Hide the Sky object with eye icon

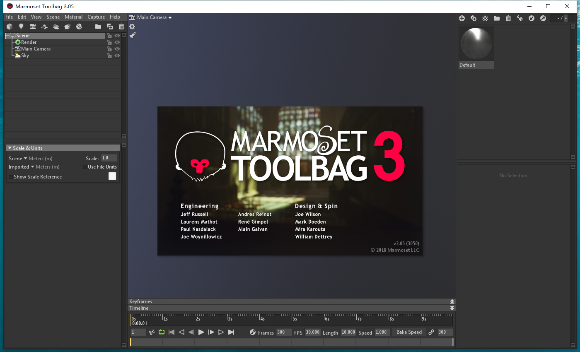pos(117,55)
